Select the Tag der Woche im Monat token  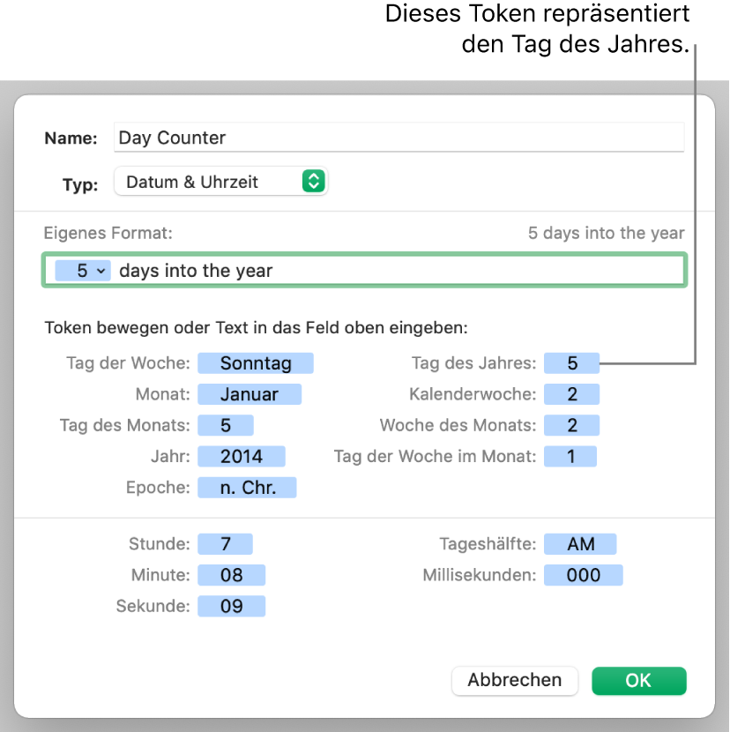(x=570, y=456)
